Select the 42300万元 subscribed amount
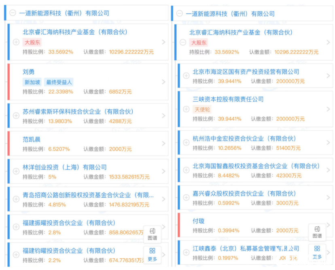This screenshot has width=335, height=270. 288,176
